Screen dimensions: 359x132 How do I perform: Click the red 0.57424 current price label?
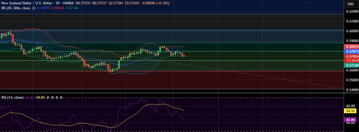click(x=352, y=56)
